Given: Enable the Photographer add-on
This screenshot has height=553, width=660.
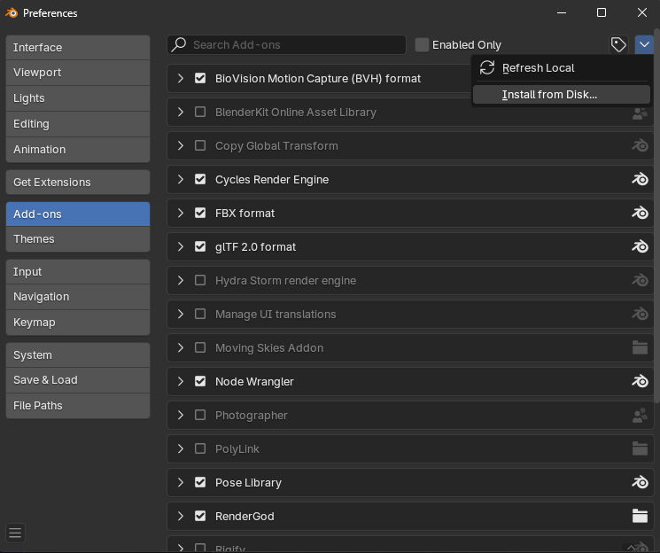Looking at the screenshot, I should click(200, 416).
